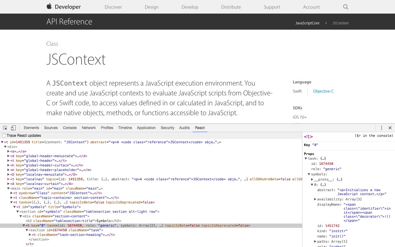This screenshot has height=247, width=395.
Task: Switch to the Profiles tab
Action: coord(107,128)
